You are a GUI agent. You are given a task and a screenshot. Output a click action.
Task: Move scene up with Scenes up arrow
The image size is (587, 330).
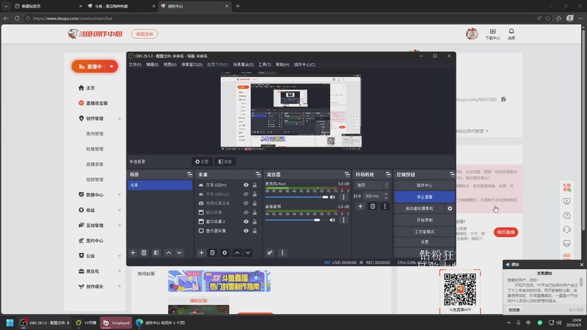(x=169, y=253)
